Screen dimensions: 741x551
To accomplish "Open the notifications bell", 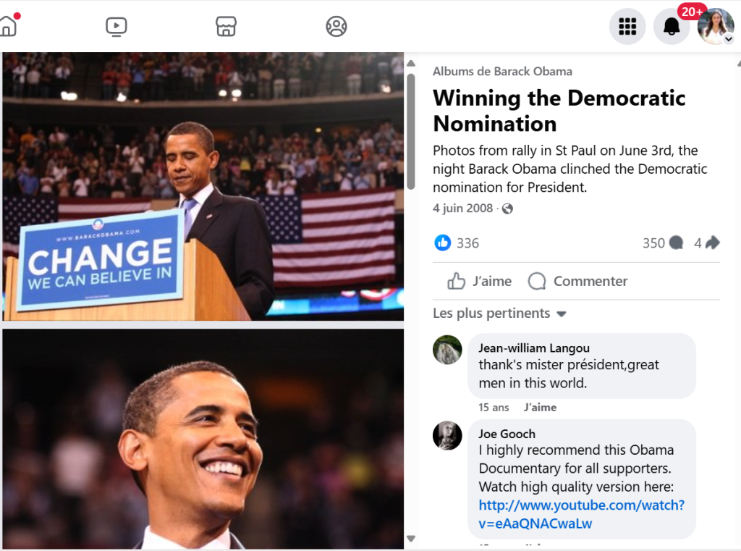I will pyautogui.click(x=672, y=27).
